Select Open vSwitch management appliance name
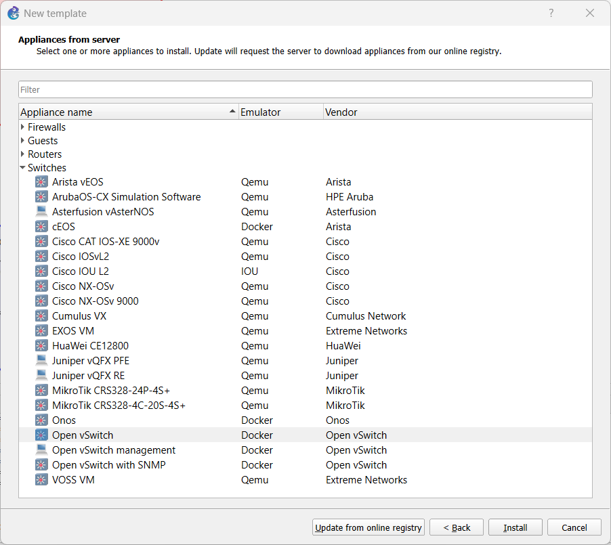611x545 pixels. (114, 450)
